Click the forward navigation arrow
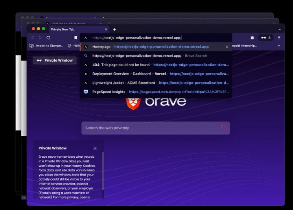The image size is (293, 210). pos(40,38)
